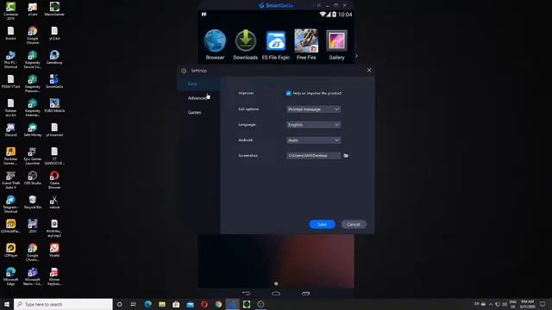Select the Rockstar Games desktop shortcut

[x=11, y=156]
